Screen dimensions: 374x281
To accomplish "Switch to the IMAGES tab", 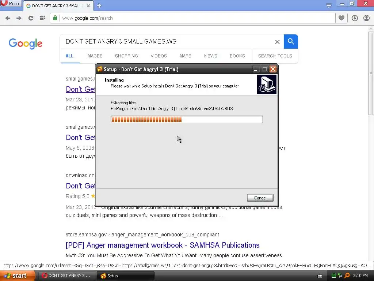I will click(95, 56).
